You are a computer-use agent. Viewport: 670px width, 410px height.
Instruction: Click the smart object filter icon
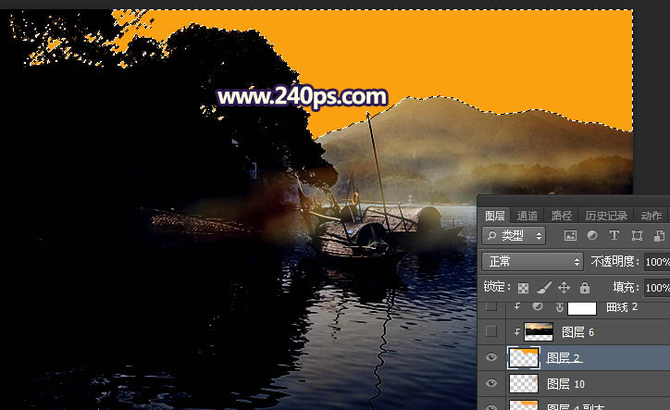click(x=658, y=237)
